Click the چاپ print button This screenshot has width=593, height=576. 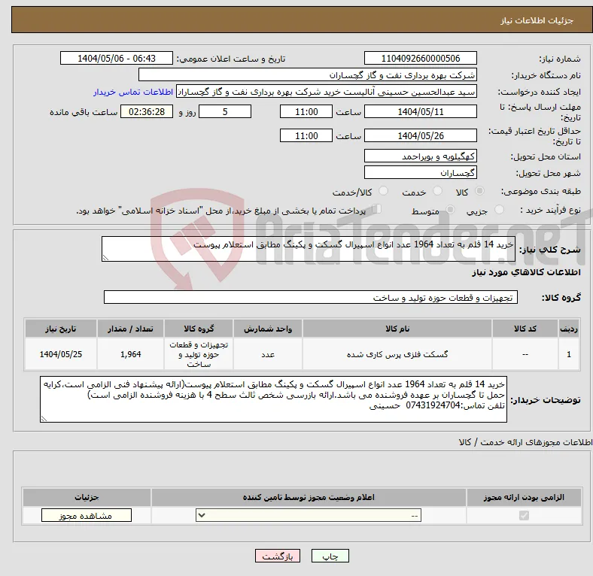tap(330, 556)
